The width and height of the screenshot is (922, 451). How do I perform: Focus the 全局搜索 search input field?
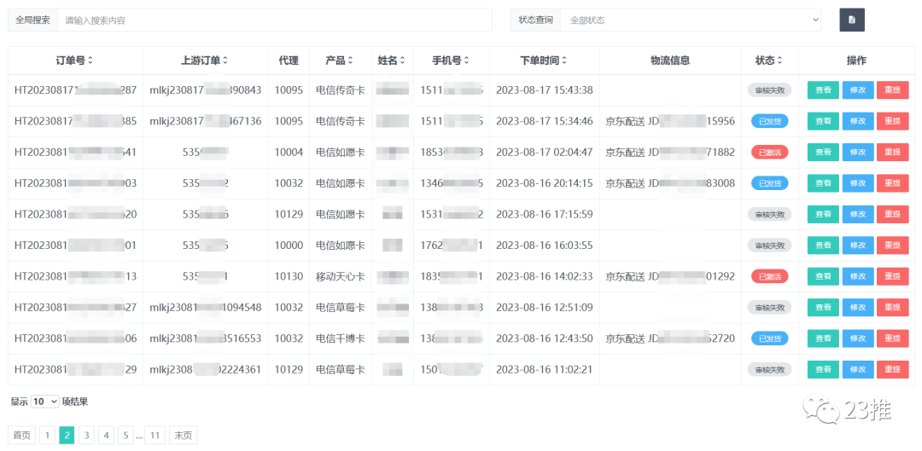point(274,20)
